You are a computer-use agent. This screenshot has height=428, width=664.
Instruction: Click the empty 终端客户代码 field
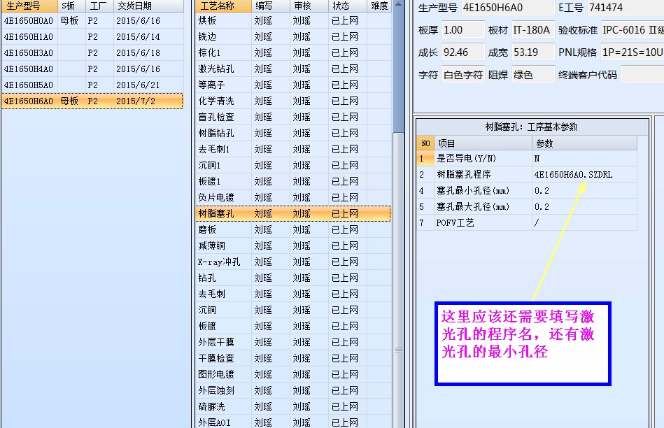[642, 75]
